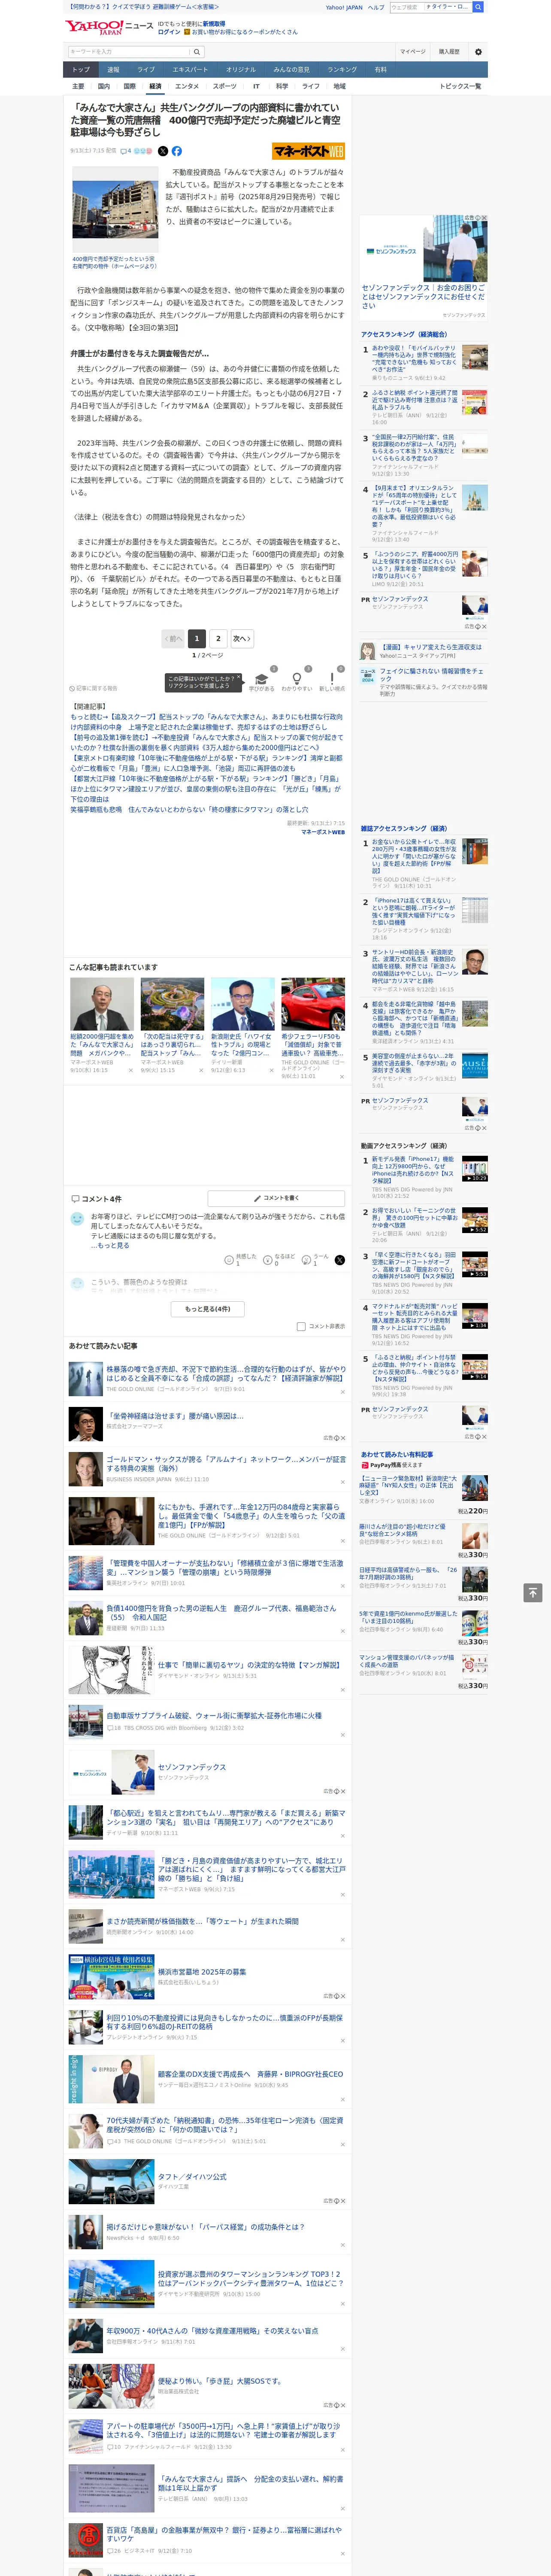Image resolution: width=551 pixels, height=2576 pixels.
Task: Open settings via the gear icon
Action: click(x=478, y=52)
